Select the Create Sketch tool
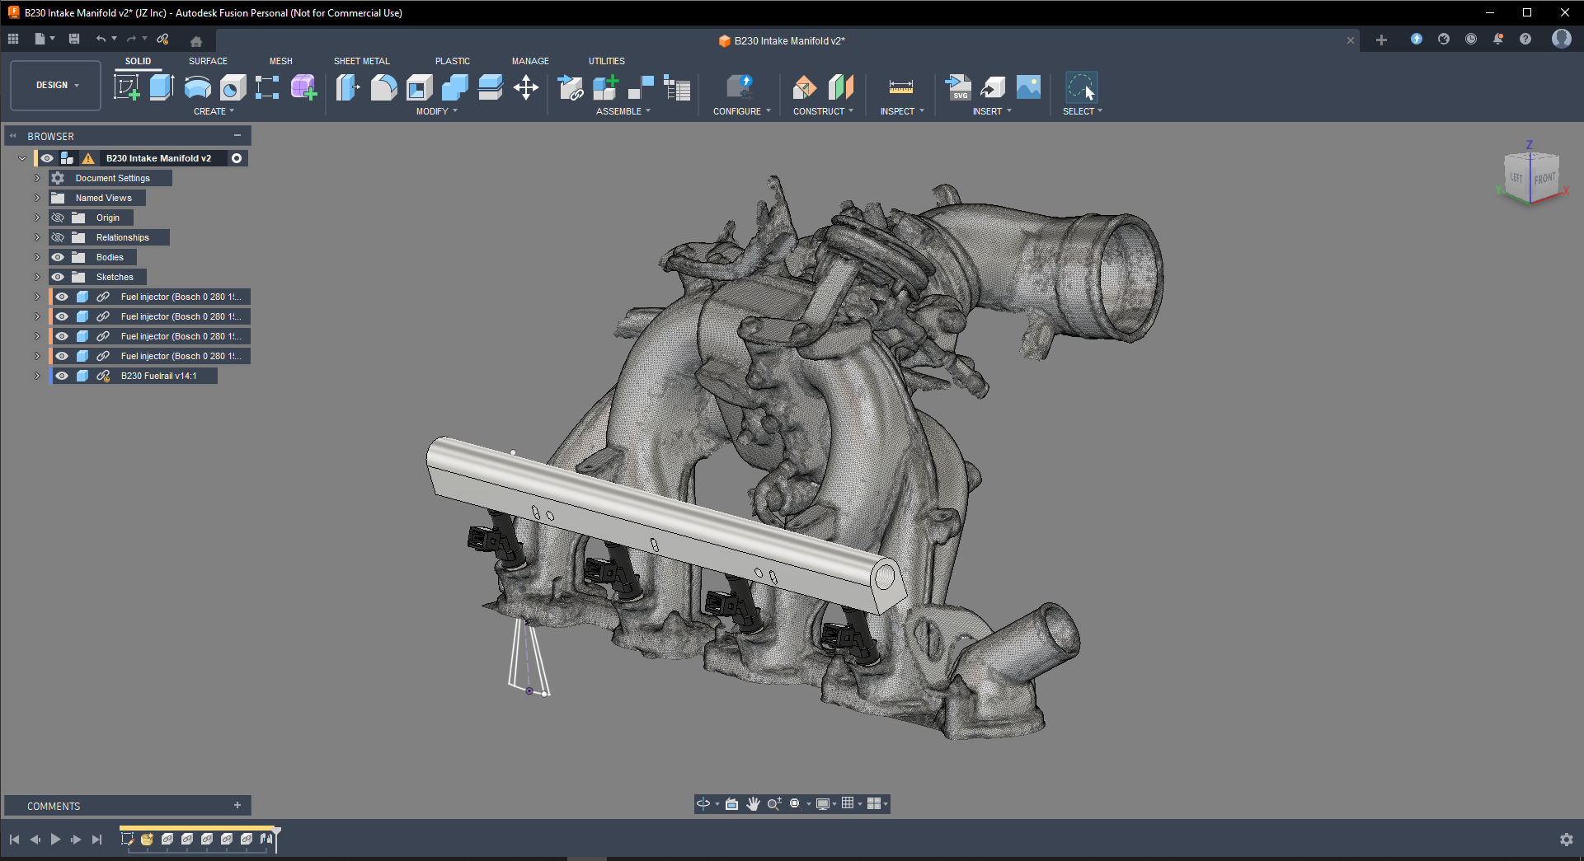The image size is (1584, 861). 126,87
